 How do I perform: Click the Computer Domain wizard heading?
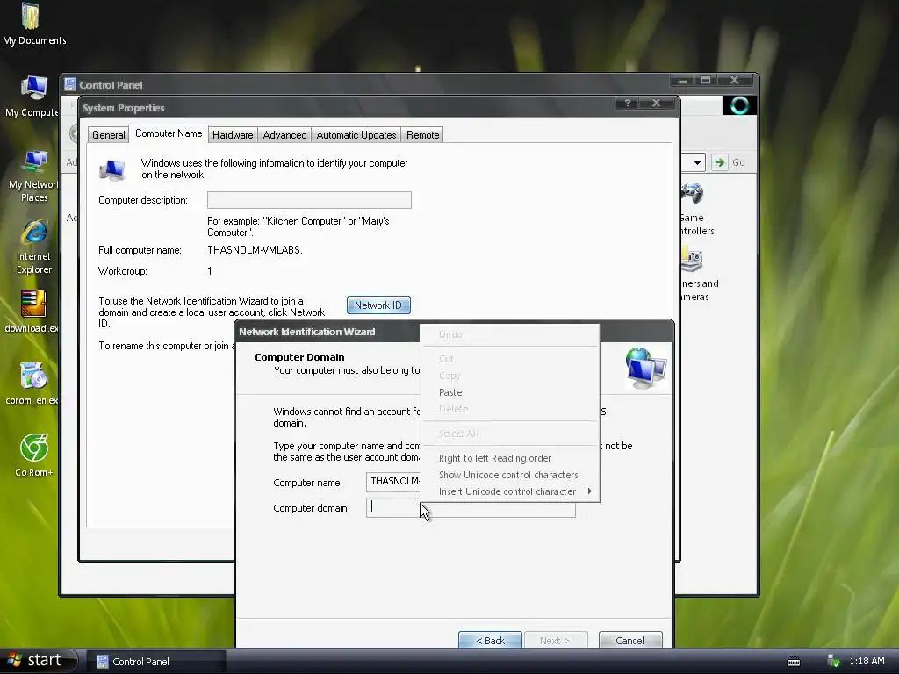click(299, 357)
